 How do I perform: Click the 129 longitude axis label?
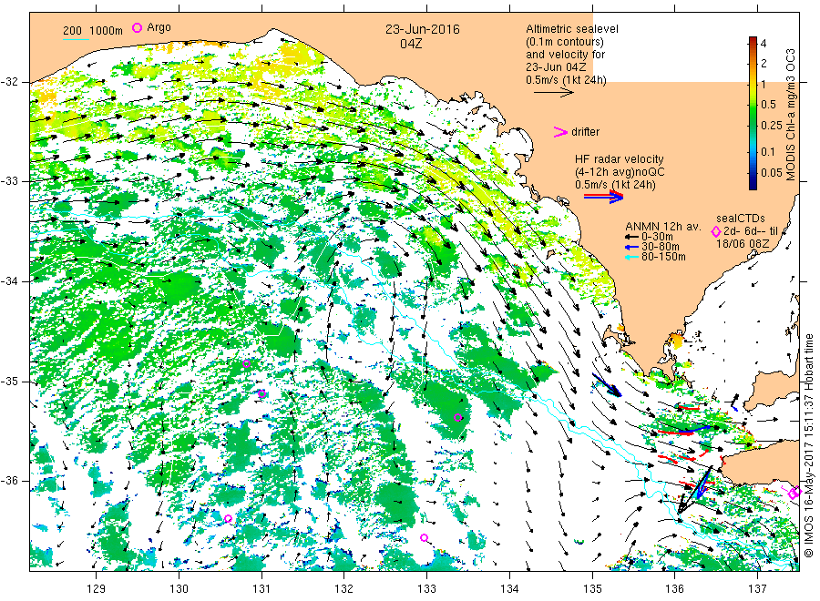point(97,589)
